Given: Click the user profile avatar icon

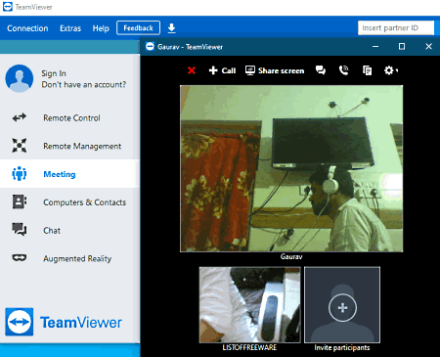Looking at the screenshot, I should click(x=20, y=78).
